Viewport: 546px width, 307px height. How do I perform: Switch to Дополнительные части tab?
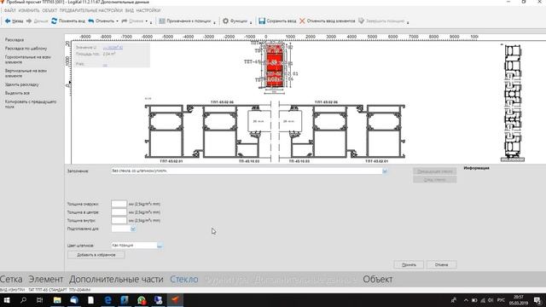[x=116, y=279]
